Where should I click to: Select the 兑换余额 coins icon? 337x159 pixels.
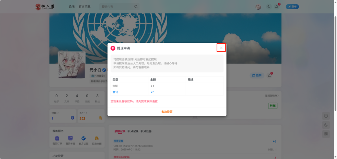click(96, 139)
